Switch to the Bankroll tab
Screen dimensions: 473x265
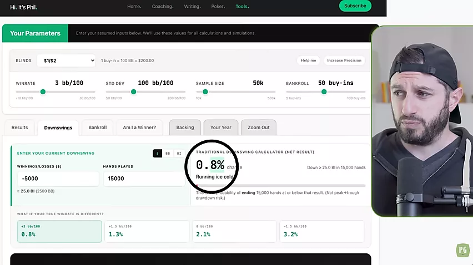click(98, 128)
